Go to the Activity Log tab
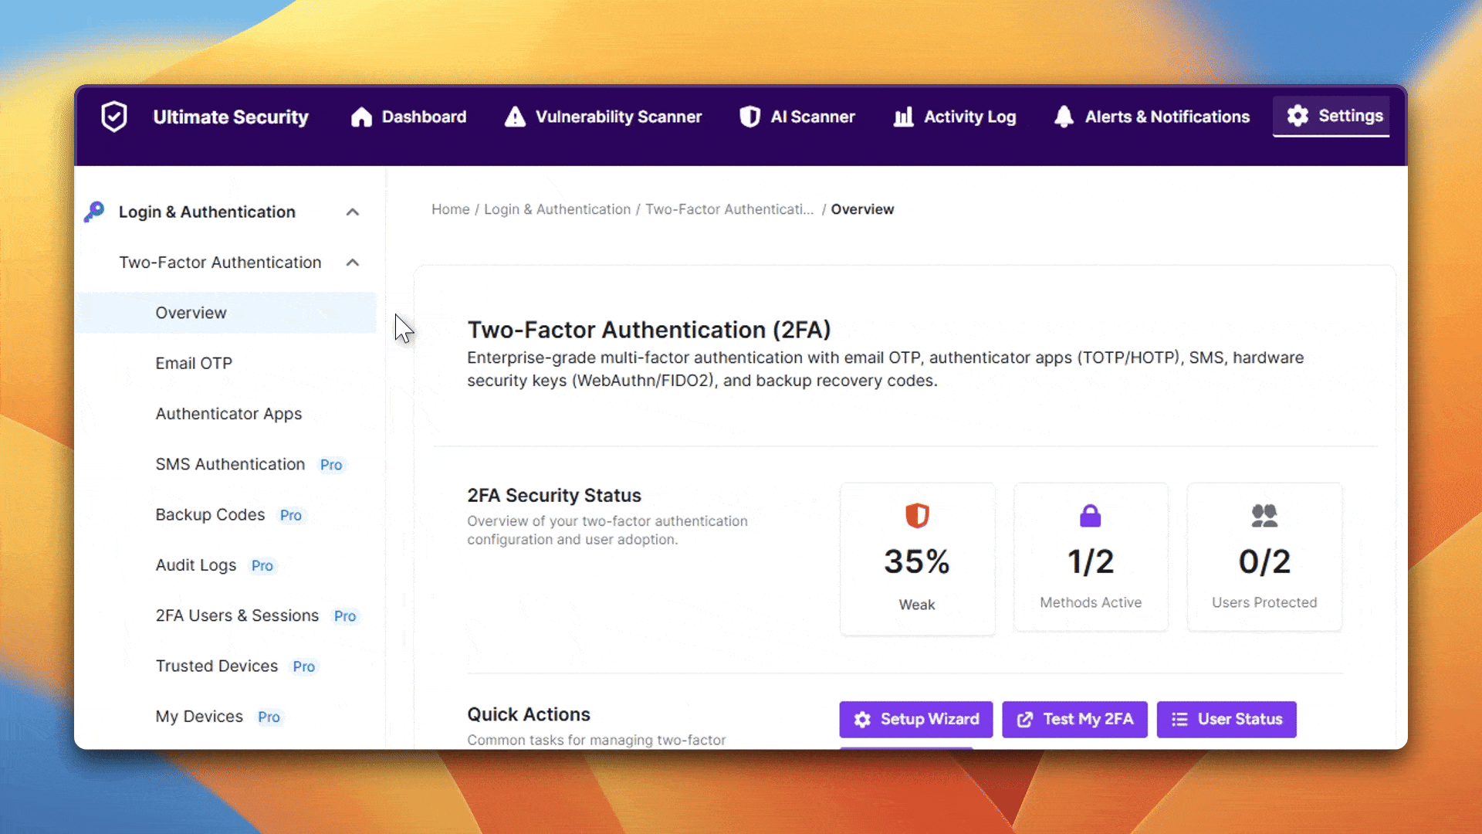The height and width of the screenshot is (834, 1482). tap(955, 117)
